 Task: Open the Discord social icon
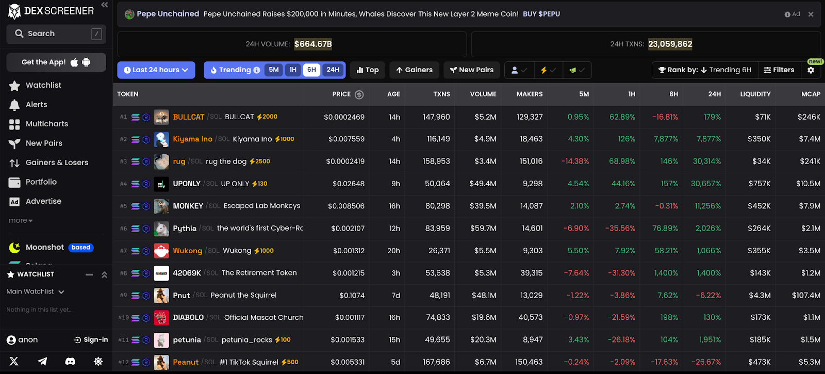tap(70, 361)
